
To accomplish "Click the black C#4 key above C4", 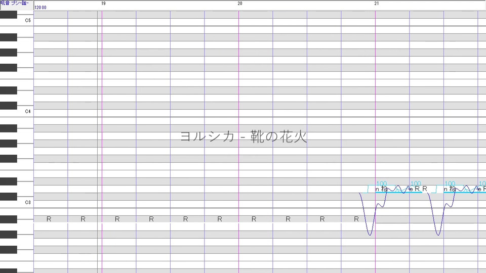I will coord(9,106).
